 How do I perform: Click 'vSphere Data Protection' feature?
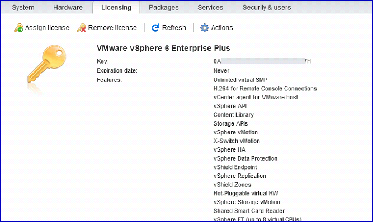pyautogui.click(x=245, y=158)
